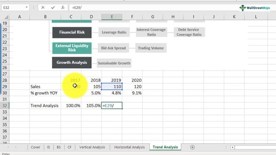This screenshot has height=155, width=276.
Task: Click the Trading Volume box
Action: click(x=151, y=48)
